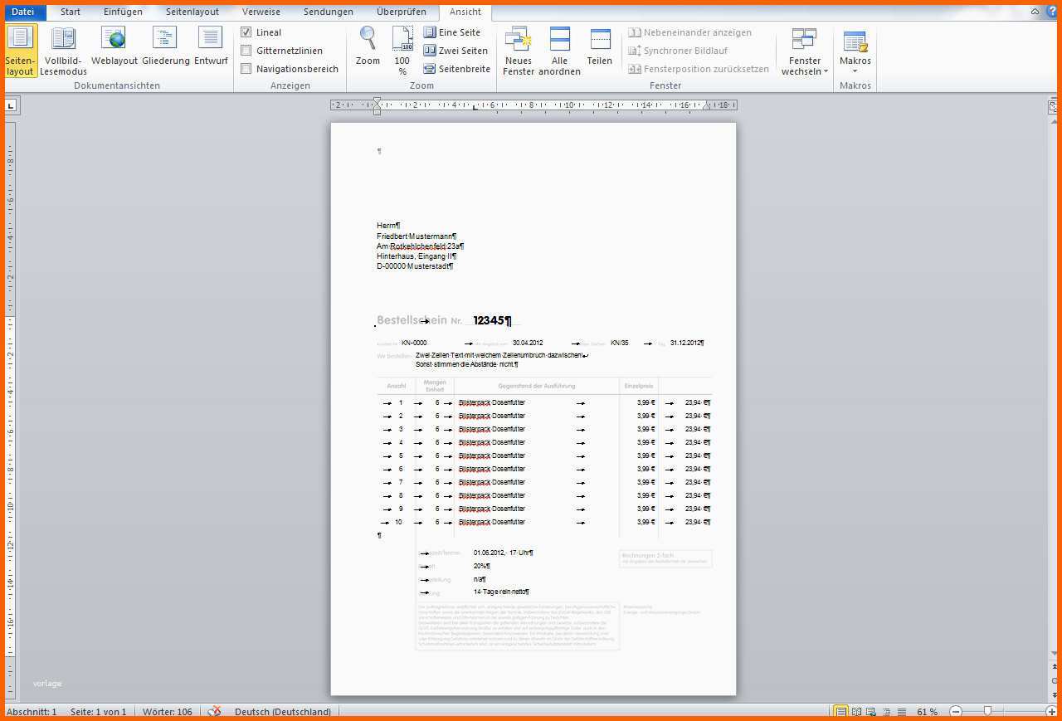Image resolution: width=1062 pixels, height=721 pixels.
Task: Show Zwei Seiten side by side
Action: click(x=455, y=51)
